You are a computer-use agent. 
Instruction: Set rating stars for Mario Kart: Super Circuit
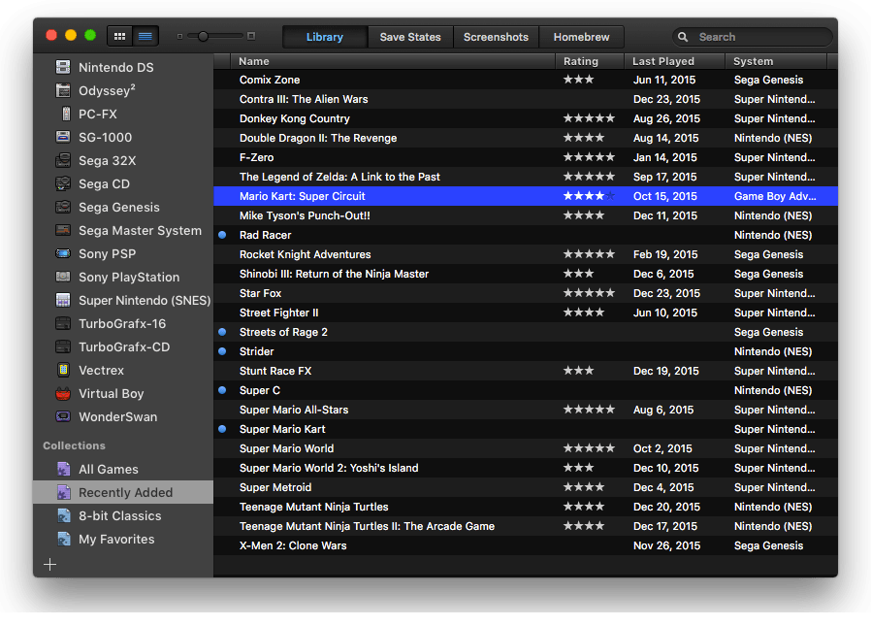pos(589,196)
